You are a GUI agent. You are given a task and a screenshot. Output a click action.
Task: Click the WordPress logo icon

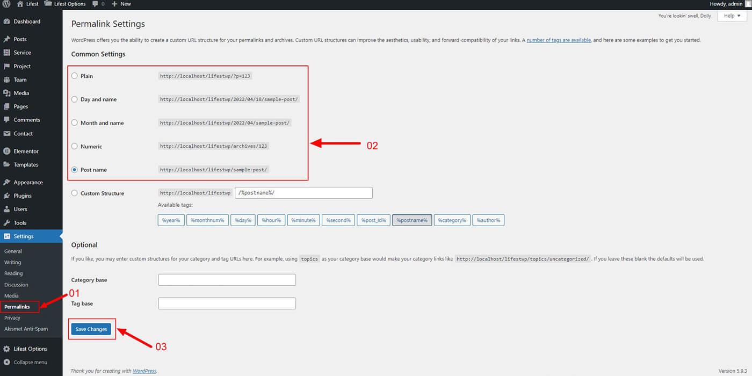6,4
